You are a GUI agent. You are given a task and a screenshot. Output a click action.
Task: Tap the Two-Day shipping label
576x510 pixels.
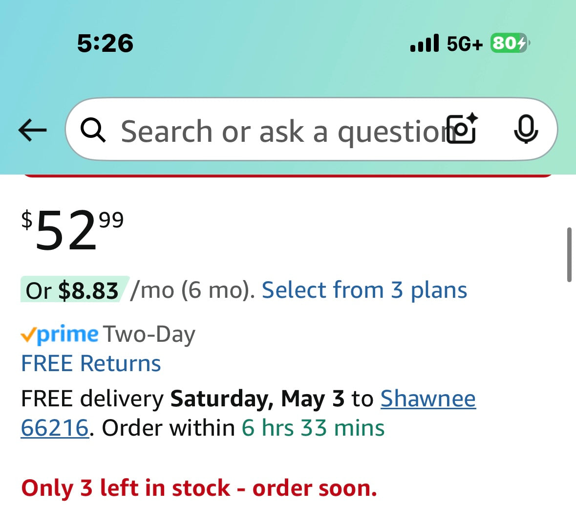149,335
